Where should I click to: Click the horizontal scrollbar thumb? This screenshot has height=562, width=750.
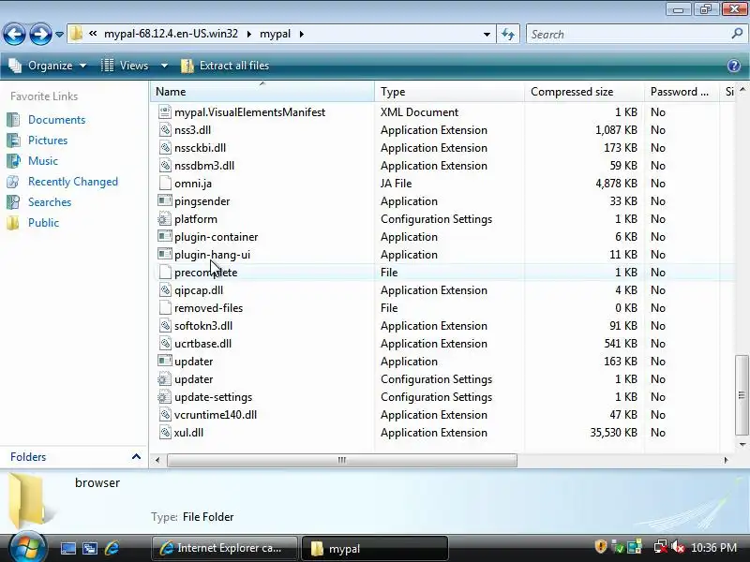point(342,460)
